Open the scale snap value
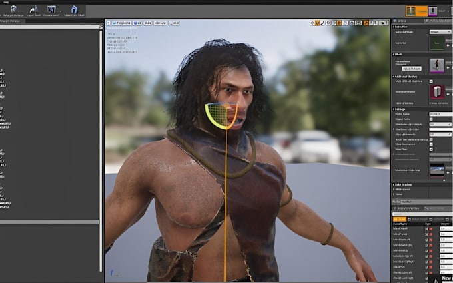Image resolution: width=453 pixels, height=283 pixels. coord(374,23)
